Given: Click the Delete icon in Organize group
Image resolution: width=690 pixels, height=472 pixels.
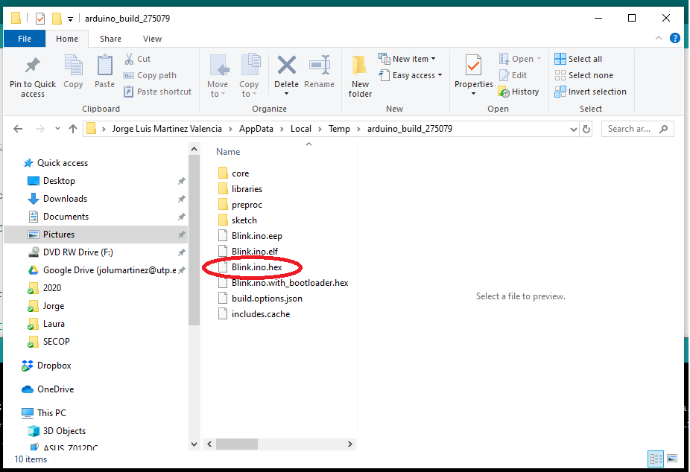Looking at the screenshot, I should [x=286, y=66].
